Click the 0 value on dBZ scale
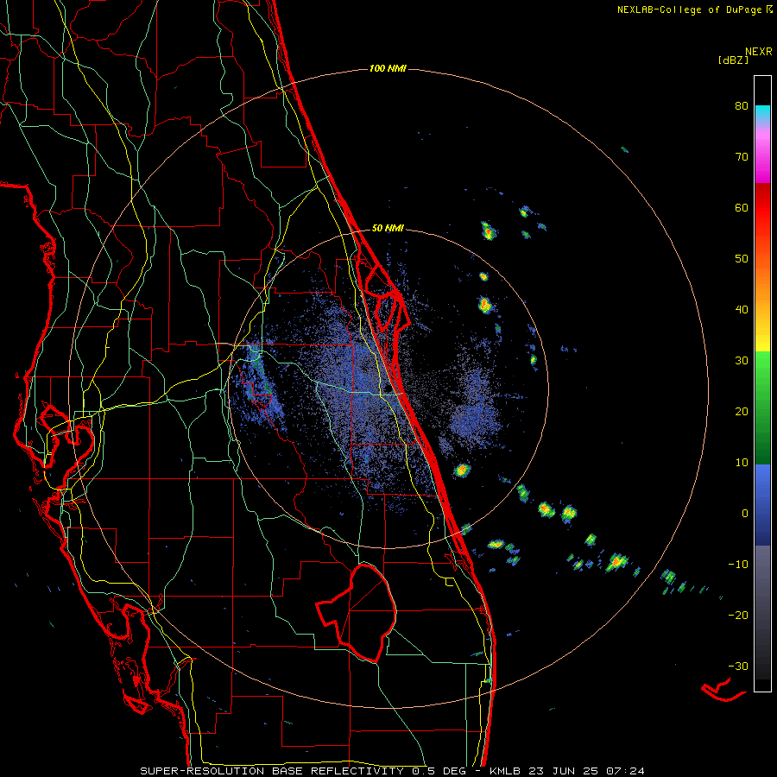Viewport: 777px width, 777px height. (745, 514)
